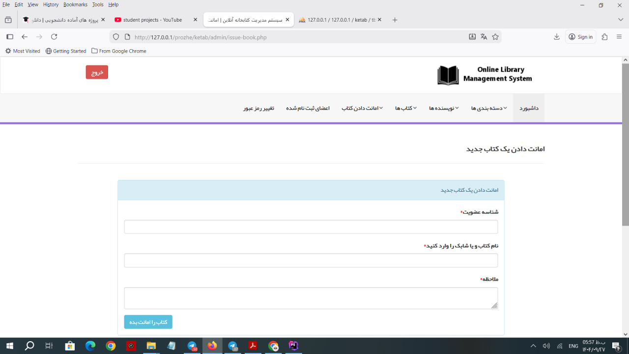629x354 pixels.
Task: Click the site shield tracking protection icon
Action: (x=116, y=37)
